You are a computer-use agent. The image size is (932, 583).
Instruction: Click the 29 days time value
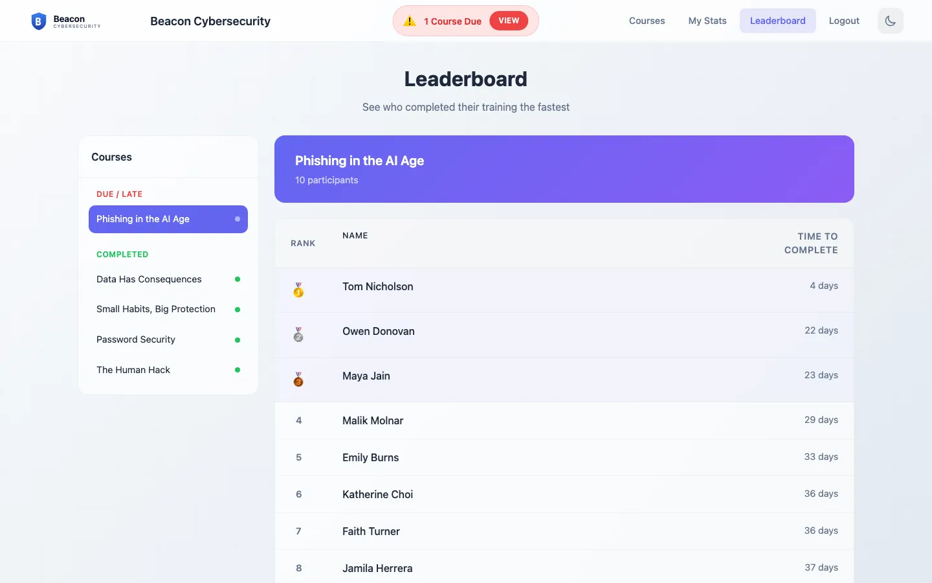[821, 420]
